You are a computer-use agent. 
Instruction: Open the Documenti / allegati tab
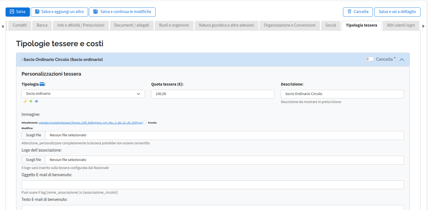(132, 25)
